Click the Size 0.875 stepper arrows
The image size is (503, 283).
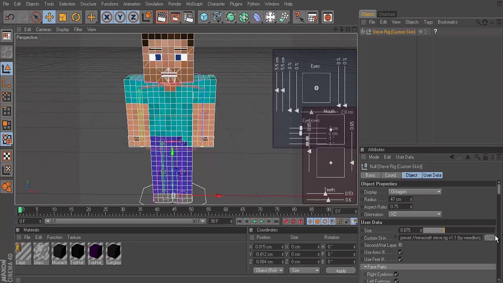[x=421, y=230]
